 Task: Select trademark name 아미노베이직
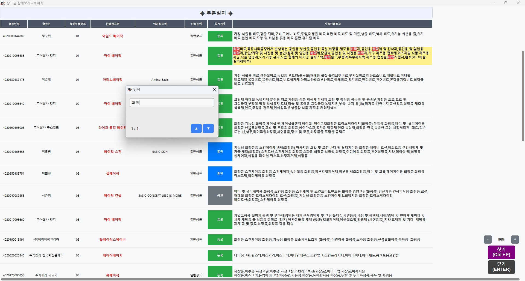pos(112,80)
